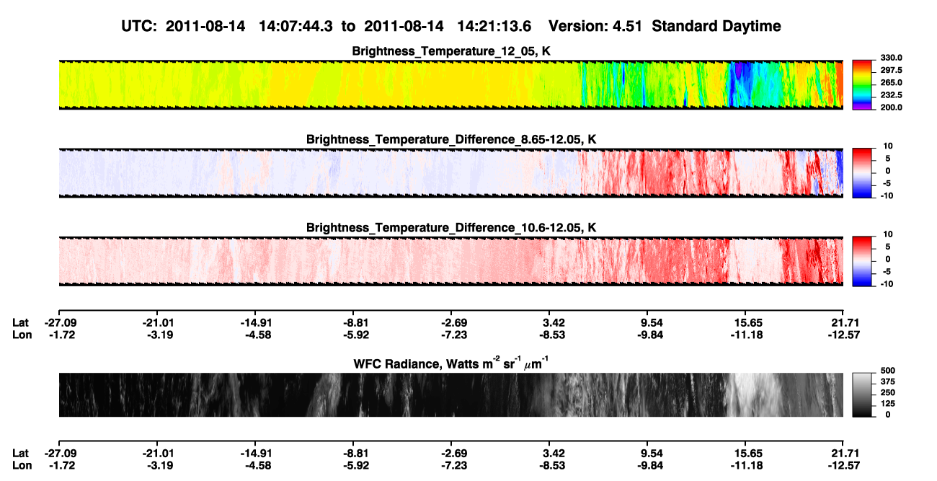Click the upper axis Lon row label
The width and height of the screenshot is (937, 481).
point(21,335)
